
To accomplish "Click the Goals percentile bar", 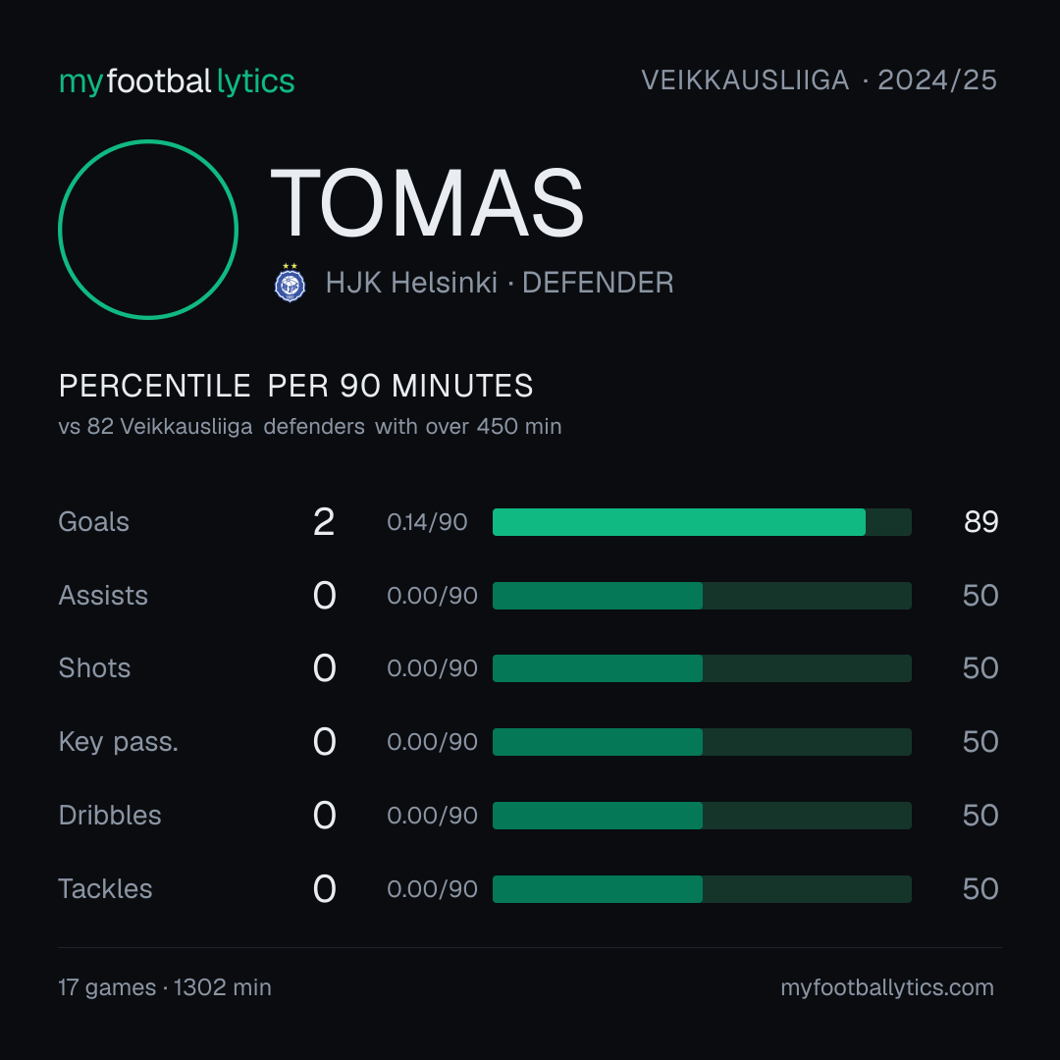I will coord(702,522).
